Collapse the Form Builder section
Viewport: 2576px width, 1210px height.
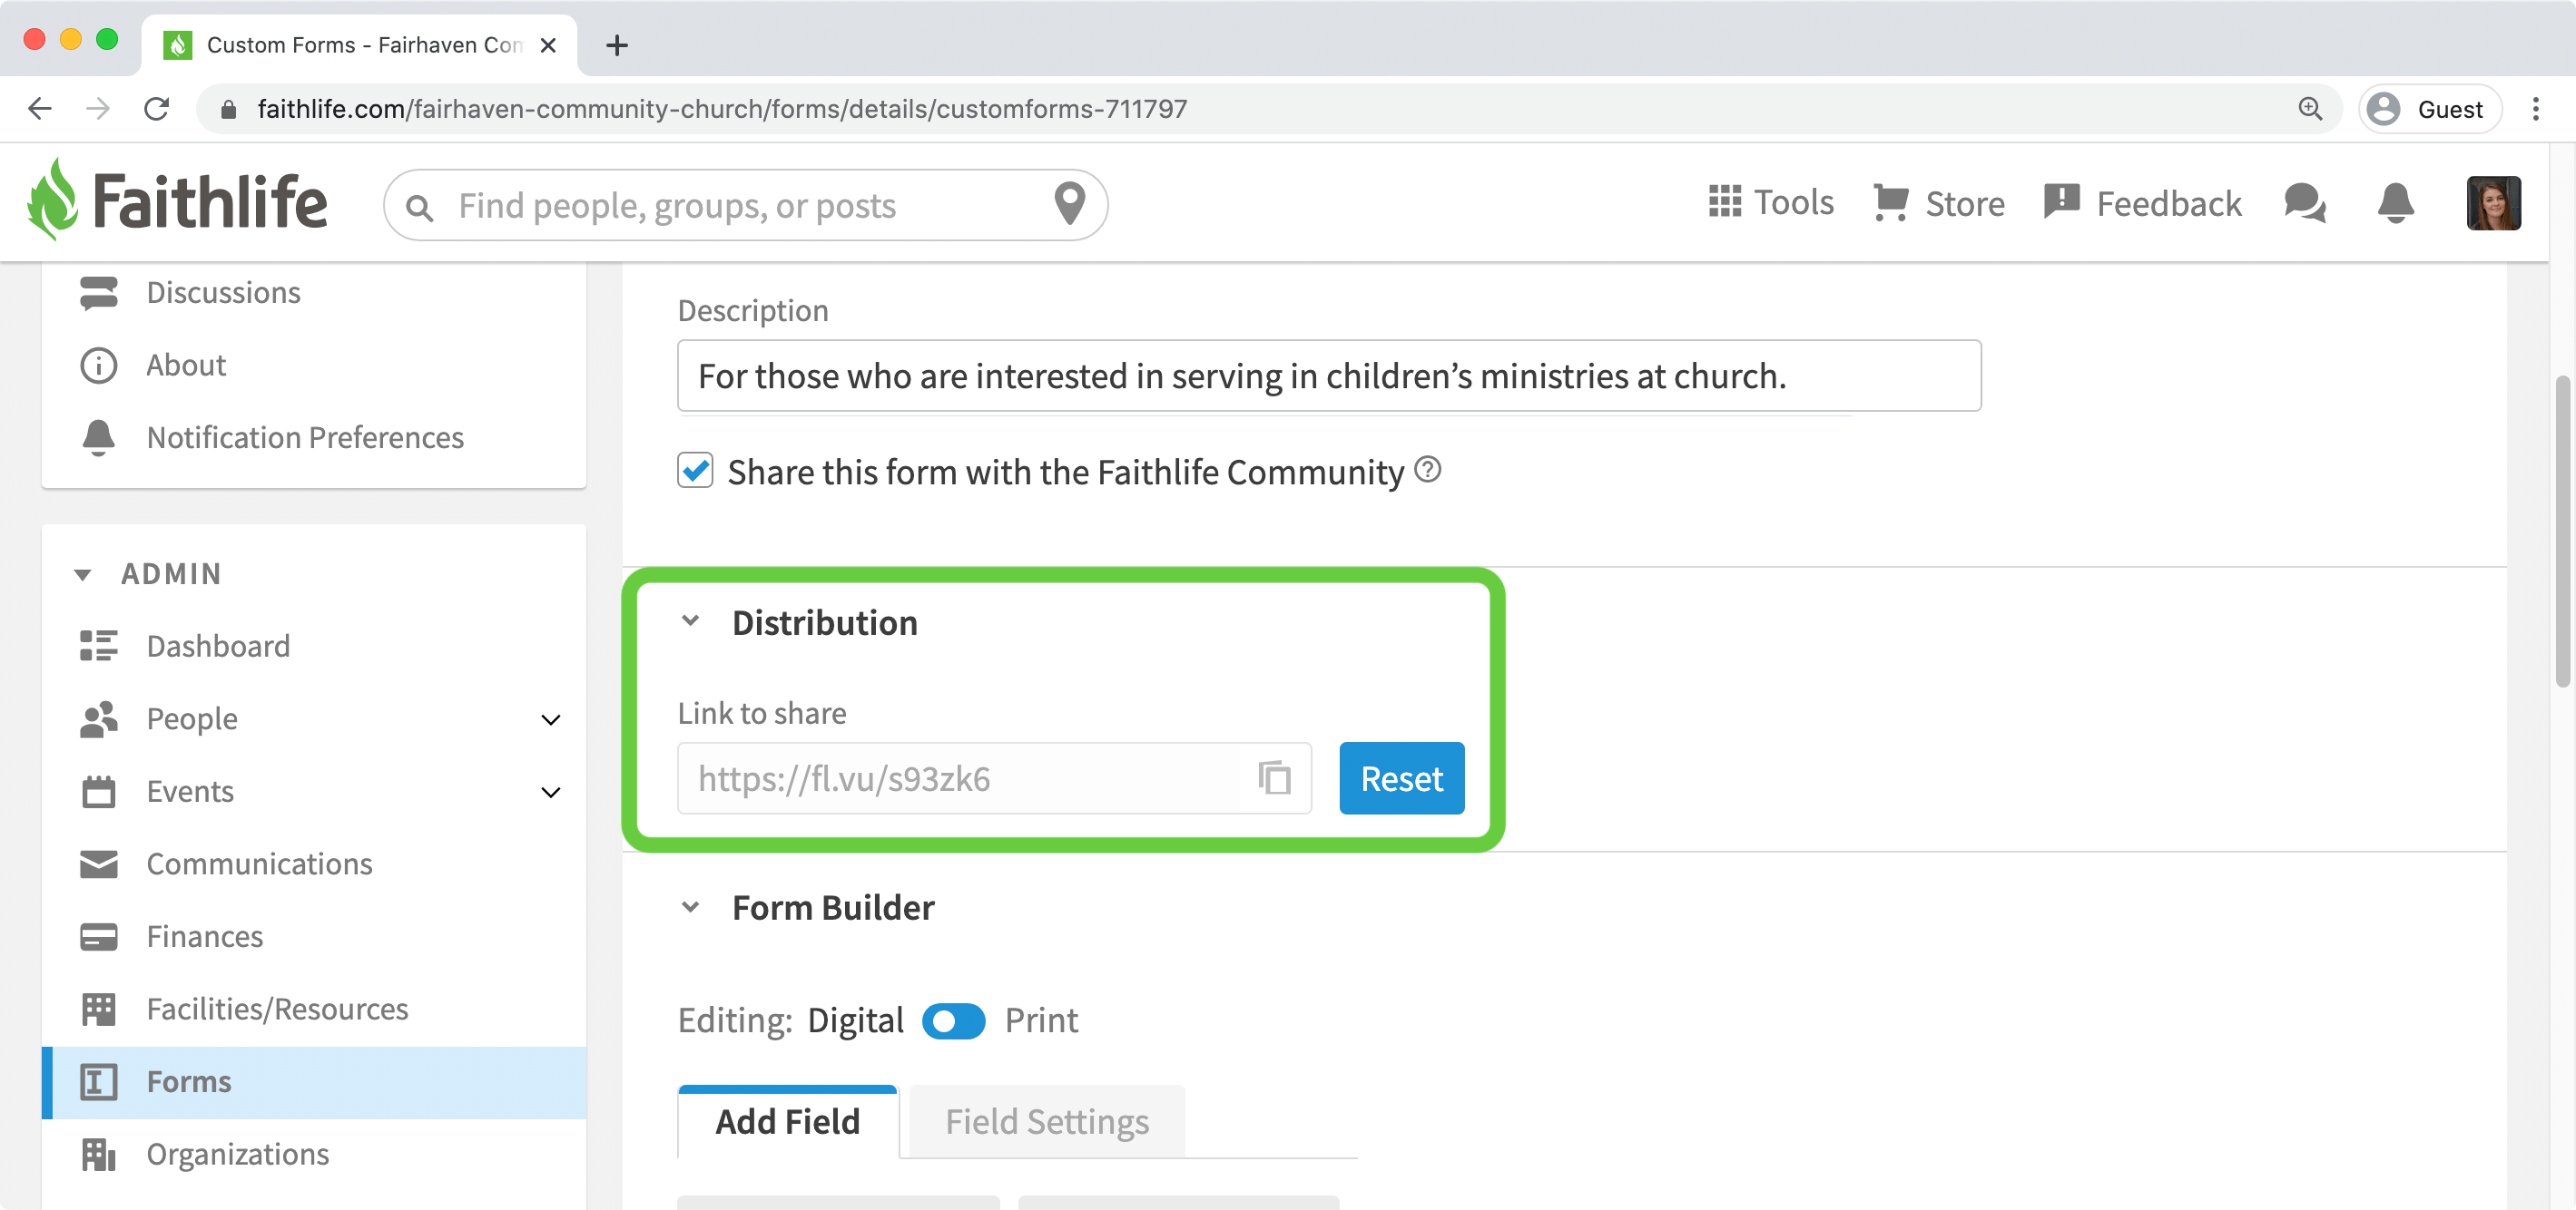(x=690, y=907)
